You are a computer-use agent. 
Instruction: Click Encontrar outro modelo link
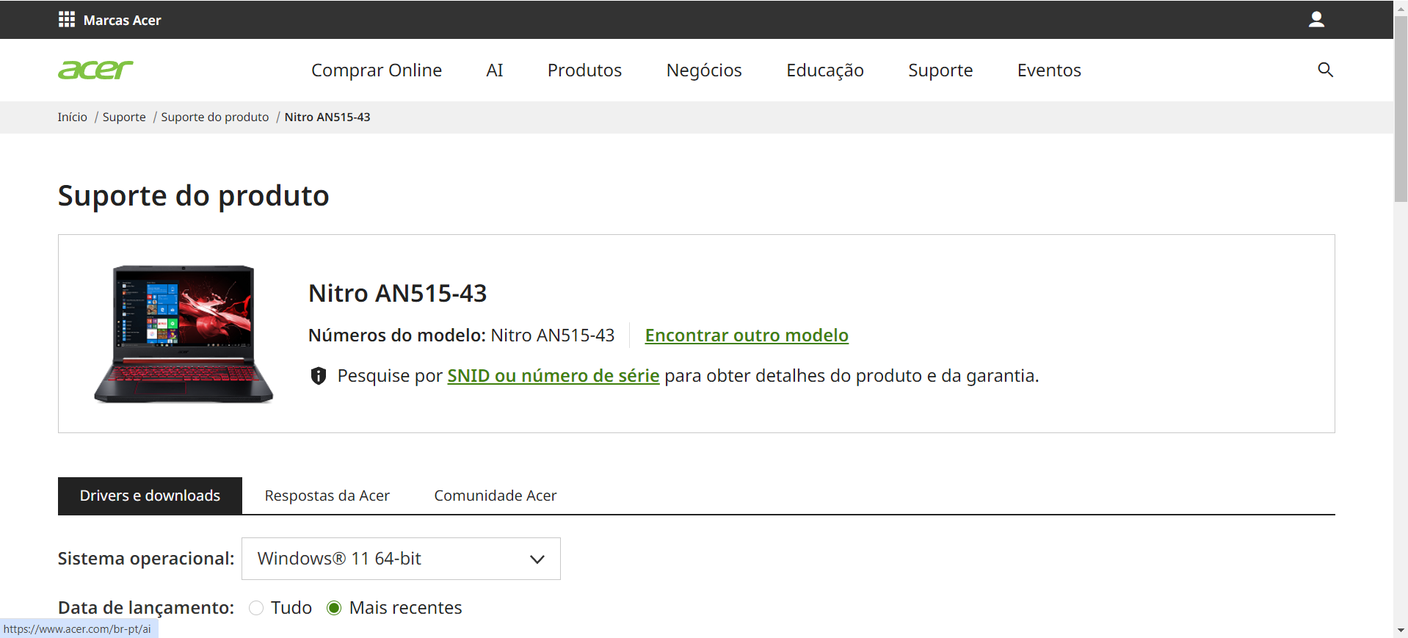click(747, 336)
